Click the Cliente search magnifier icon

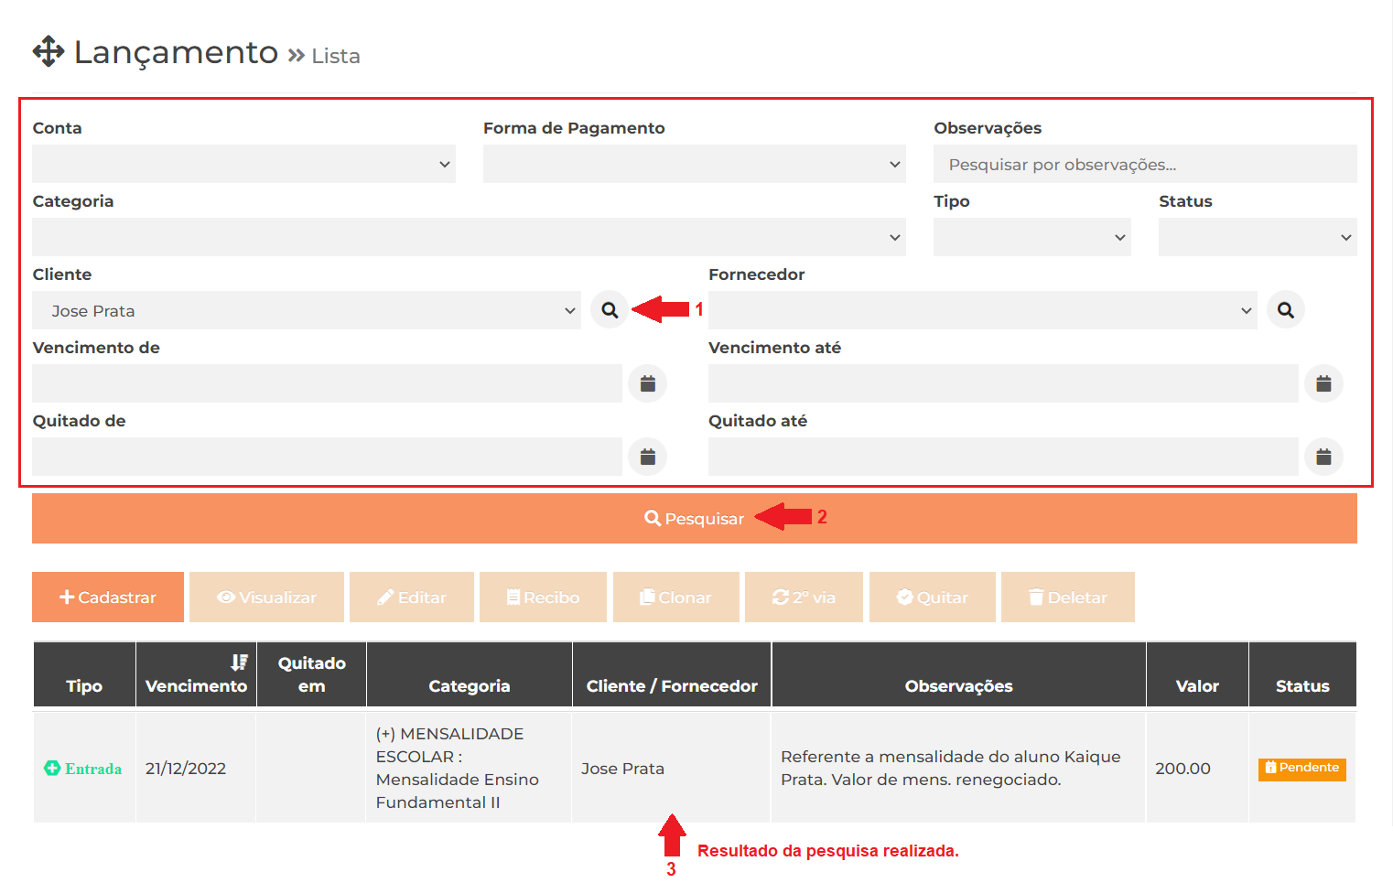click(x=610, y=310)
